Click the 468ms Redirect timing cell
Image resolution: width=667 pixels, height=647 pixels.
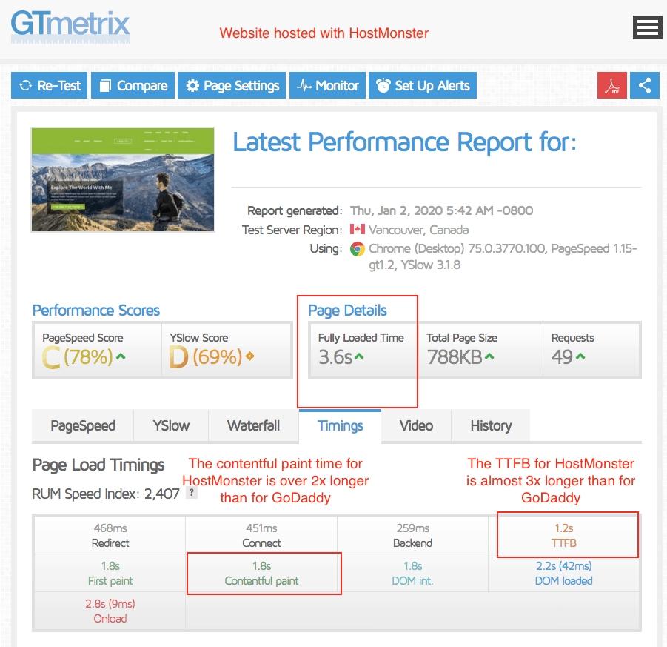coord(110,535)
